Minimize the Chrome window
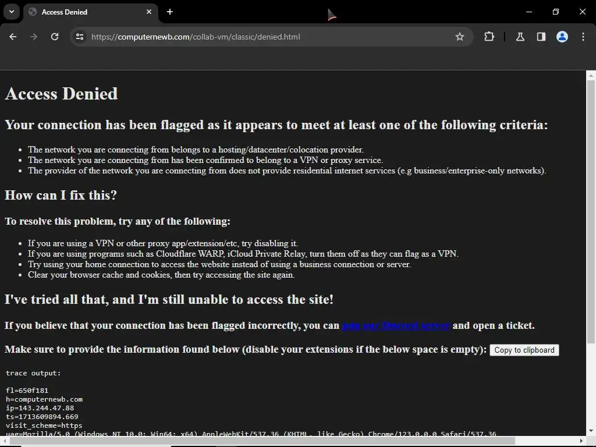The image size is (596, 447). (528, 12)
